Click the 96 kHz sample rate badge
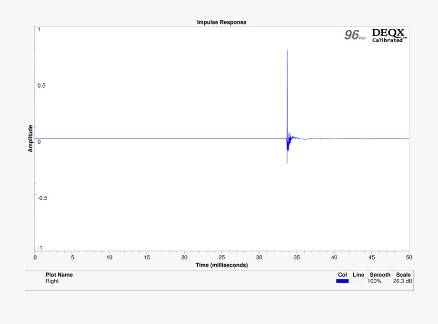The height and width of the screenshot is (324, 438). coord(354,35)
